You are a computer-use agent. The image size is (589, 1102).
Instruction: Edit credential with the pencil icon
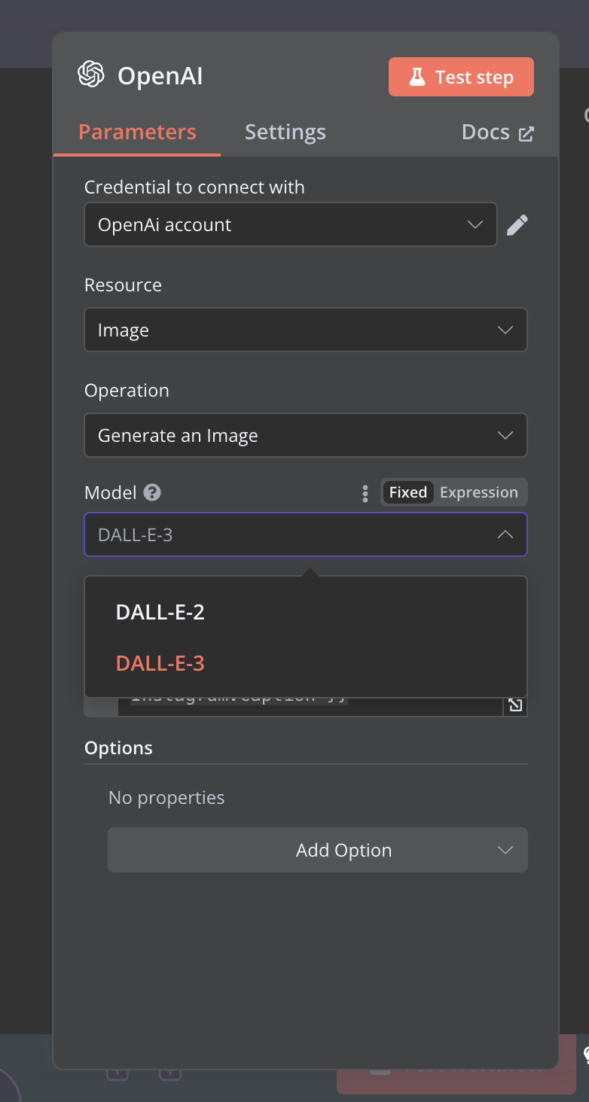[x=517, y=224]
